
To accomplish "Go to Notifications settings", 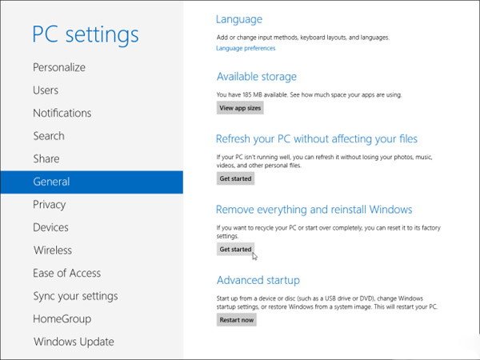I will 62,114.
